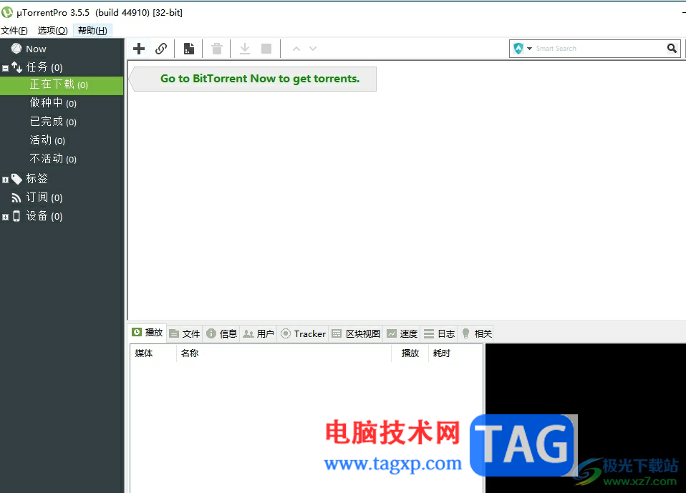Select 做种中 (0) filter
Screen dimensions: 686x493
53,103
